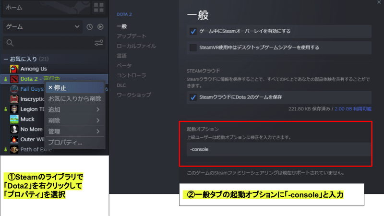Screen dimensions: 384x216
Task: Toggle the Steam overlay in-game checkbox
Action: click(193, 31)
